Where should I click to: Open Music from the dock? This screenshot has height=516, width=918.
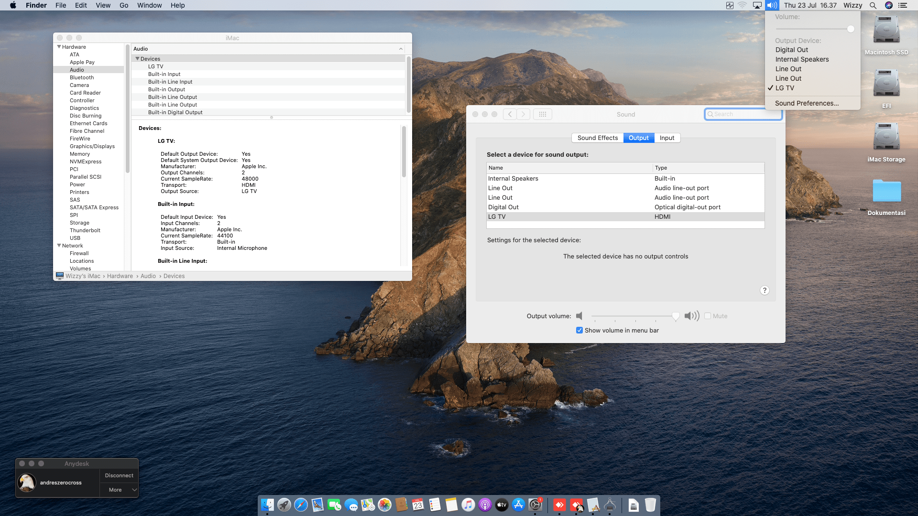coord(468,505)
